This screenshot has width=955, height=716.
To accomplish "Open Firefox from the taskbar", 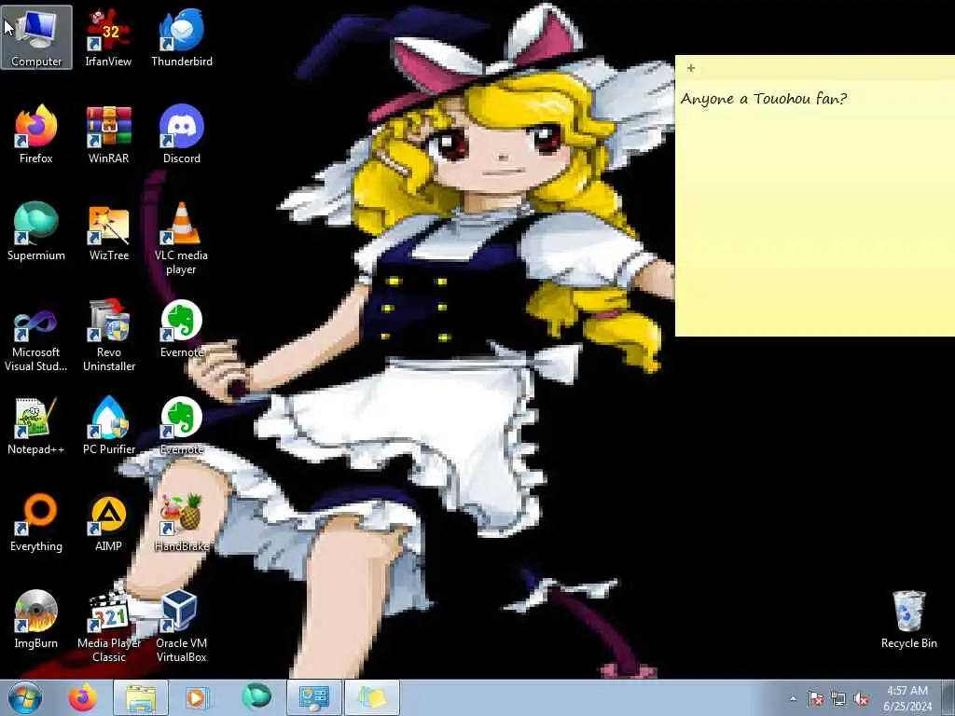I will pos(83,697).
